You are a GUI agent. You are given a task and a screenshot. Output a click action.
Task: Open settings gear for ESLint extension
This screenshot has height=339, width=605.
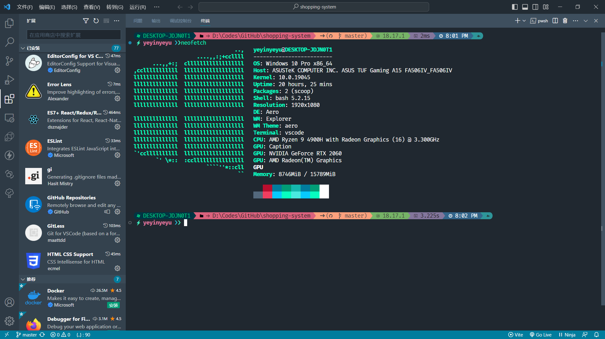(118, 155)
